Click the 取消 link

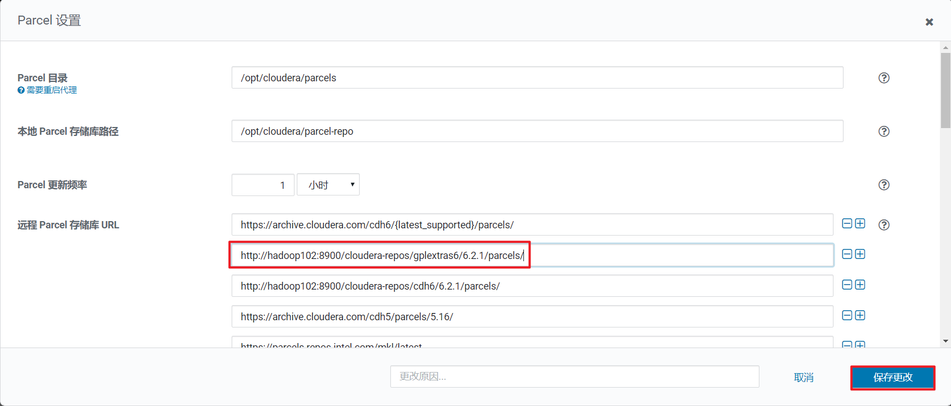(x=803, y=378)
